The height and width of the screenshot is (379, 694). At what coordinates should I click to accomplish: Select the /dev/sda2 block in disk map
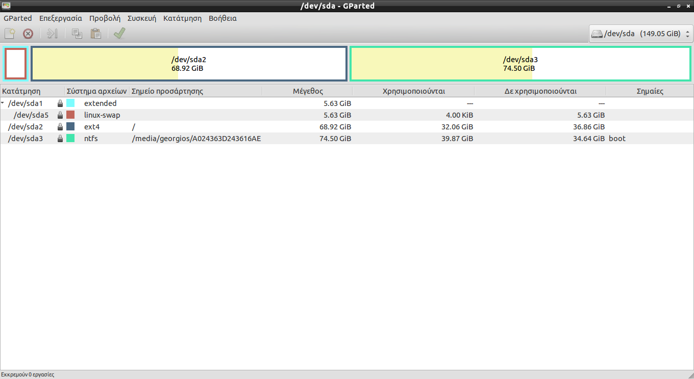(189, 64)
